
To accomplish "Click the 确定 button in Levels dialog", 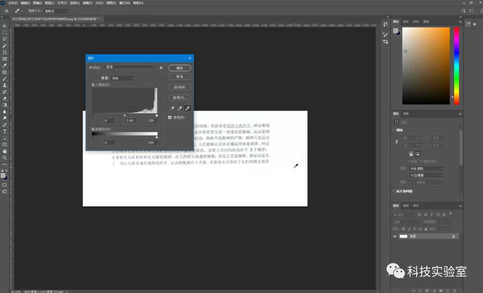I will tap(179, 68).
